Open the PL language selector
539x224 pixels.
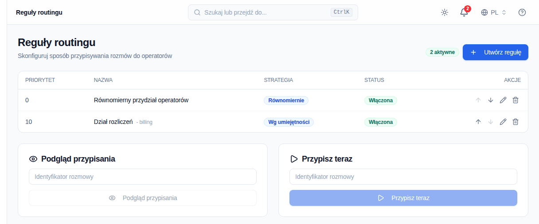(493, 12)
